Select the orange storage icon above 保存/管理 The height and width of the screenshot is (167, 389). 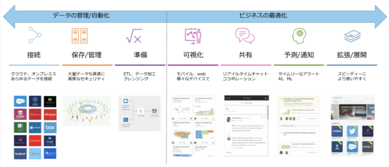coord(79,36)
